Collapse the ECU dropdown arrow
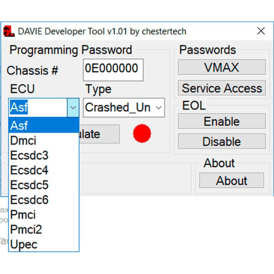Viewport: 274px width, 274px height. pos(73,108)
